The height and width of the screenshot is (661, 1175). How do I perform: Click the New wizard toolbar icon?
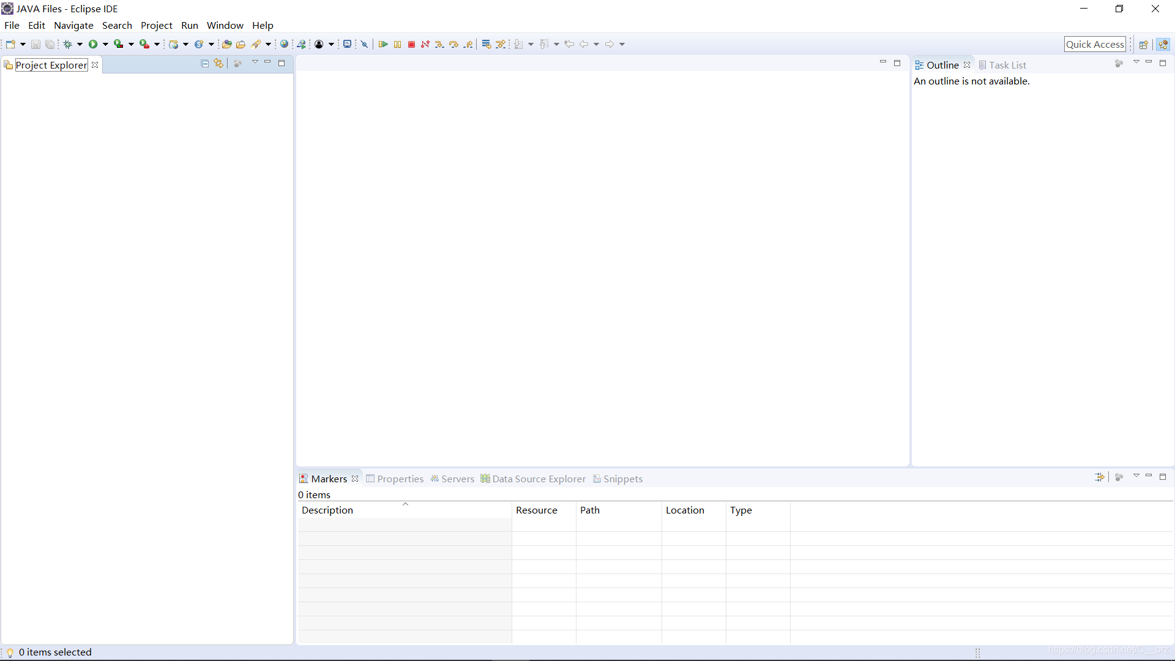(x=10, y=44)
